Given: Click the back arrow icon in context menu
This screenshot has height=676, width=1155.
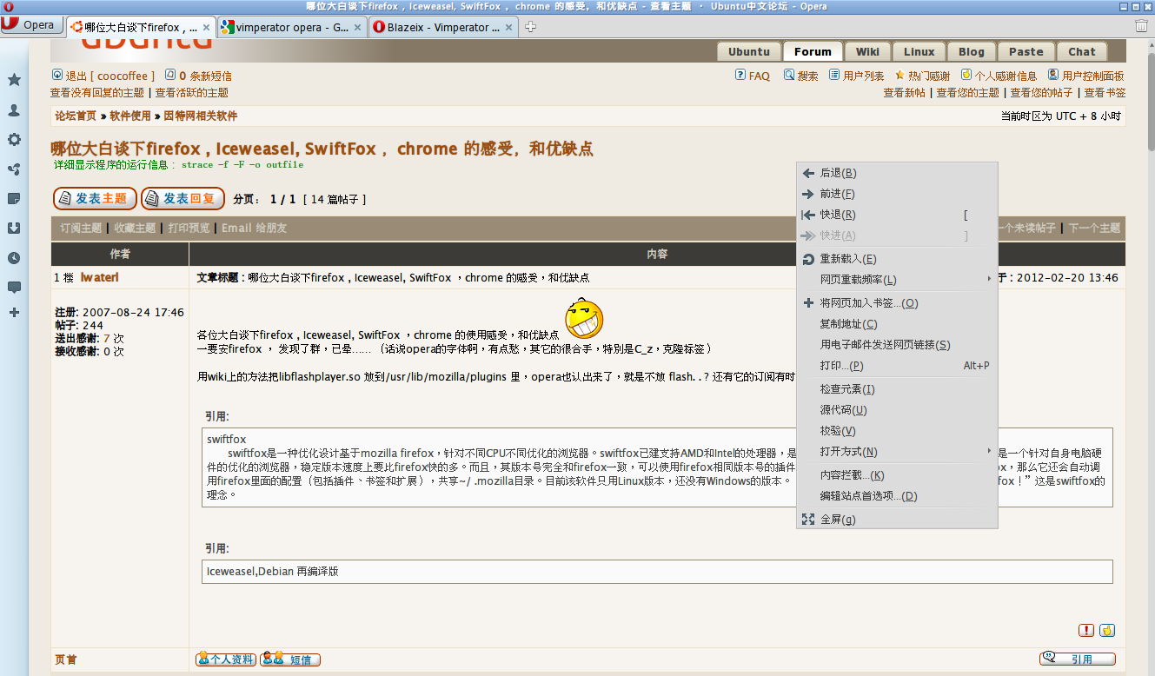Looking at the screenshot, I should click(808, 173).
